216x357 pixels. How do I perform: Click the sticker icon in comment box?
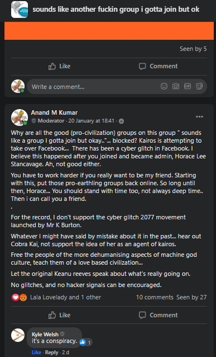point(199,86)
